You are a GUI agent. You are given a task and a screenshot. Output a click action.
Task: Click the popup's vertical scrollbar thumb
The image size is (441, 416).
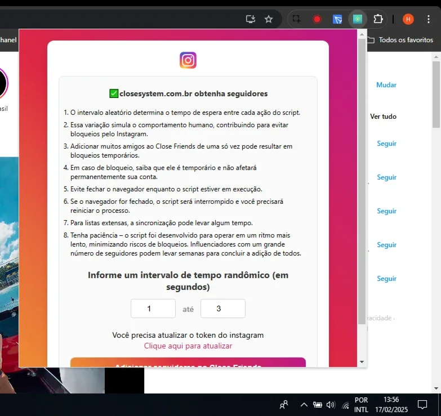pos(362,181)
